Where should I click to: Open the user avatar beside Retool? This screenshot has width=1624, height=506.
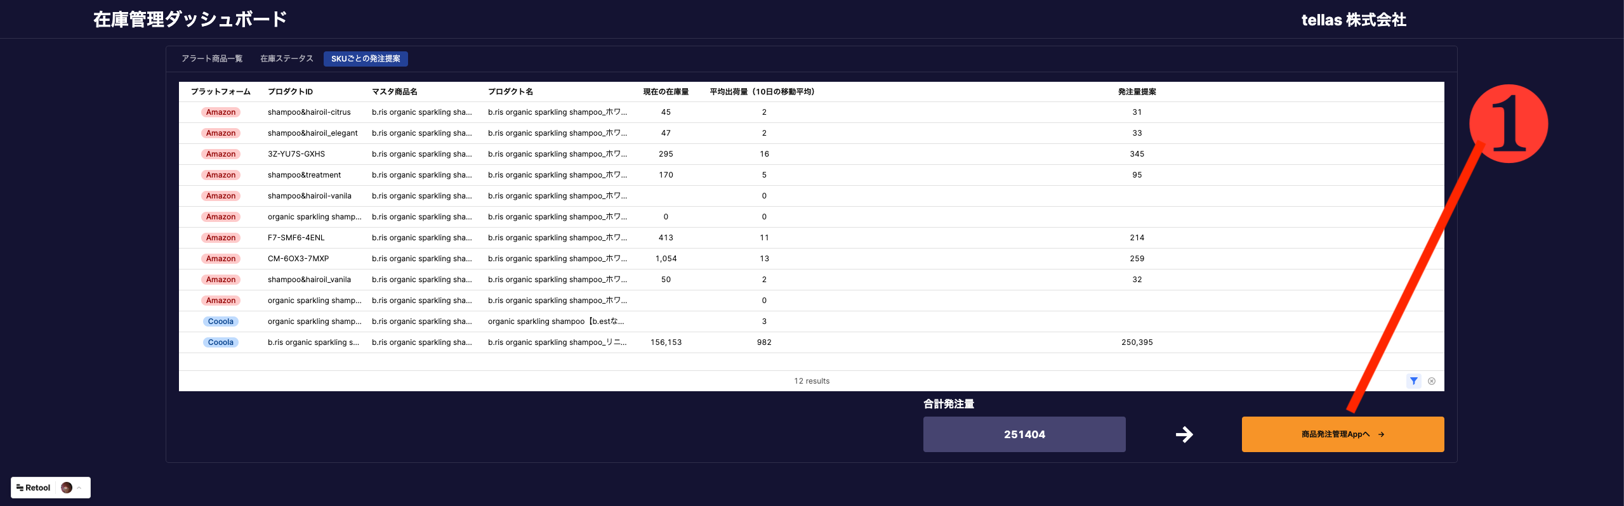coord(67,488)
